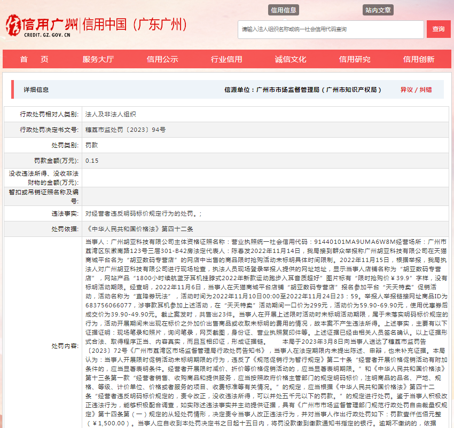Viewport: 454px width, 428px height.
Task: Click the value 法人及非法人组织
Action: (111, 114)
